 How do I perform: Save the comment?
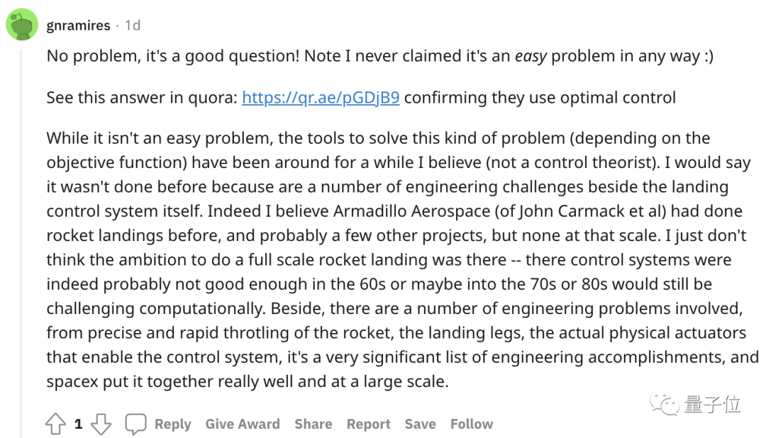[x=420, y=424]
